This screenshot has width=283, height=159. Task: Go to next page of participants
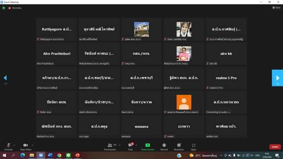coord(277,77)
